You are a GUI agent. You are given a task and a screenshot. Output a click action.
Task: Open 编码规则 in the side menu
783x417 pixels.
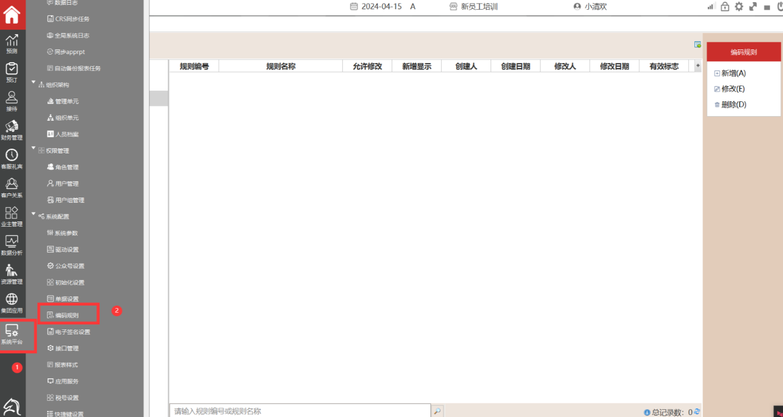[x=67, y=315]
